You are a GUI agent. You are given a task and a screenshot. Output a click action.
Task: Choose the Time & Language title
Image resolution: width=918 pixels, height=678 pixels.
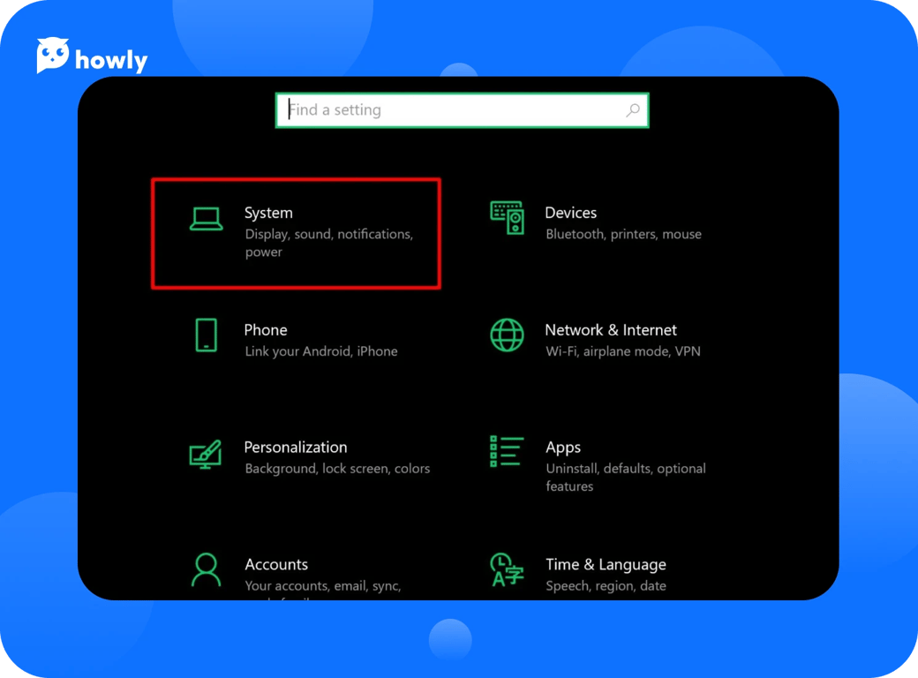(x=605, y=564)
